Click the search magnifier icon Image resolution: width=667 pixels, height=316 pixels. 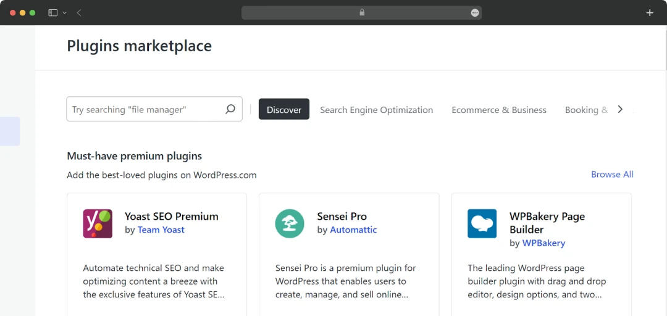(230, 109)
